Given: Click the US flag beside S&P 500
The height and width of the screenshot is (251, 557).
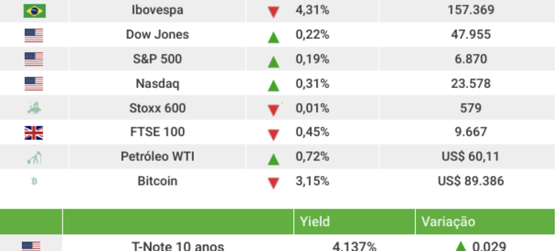Looking at the screenshot, I should click(x=34, y=59).
